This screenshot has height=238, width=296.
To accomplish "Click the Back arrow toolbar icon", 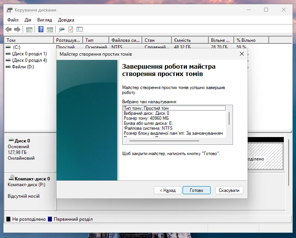I will [8, 30].
